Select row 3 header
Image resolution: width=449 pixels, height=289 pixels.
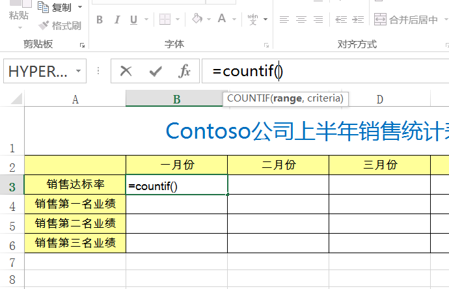(12, 185)
